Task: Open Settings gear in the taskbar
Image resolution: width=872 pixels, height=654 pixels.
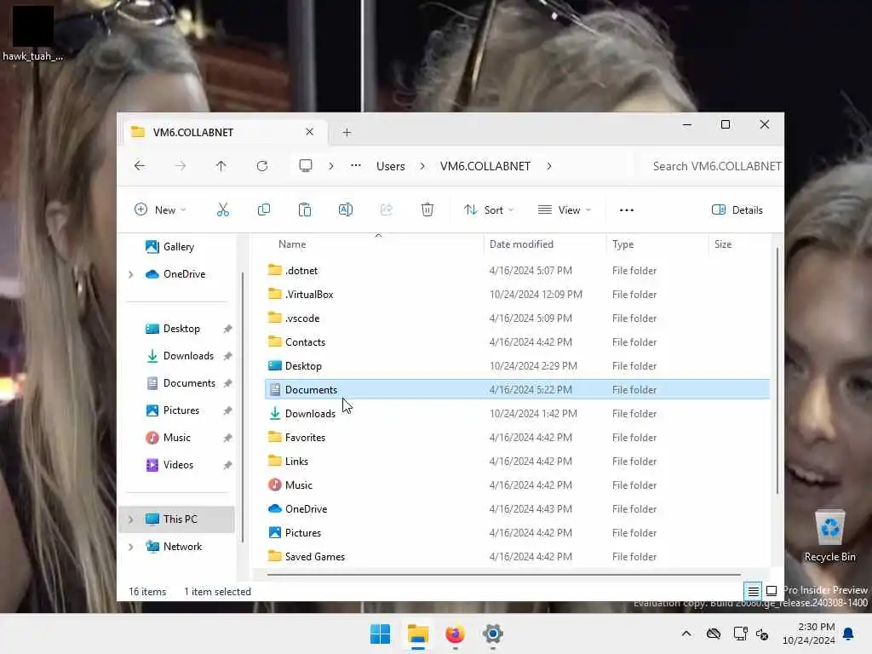Action: [x=493, y=634]
